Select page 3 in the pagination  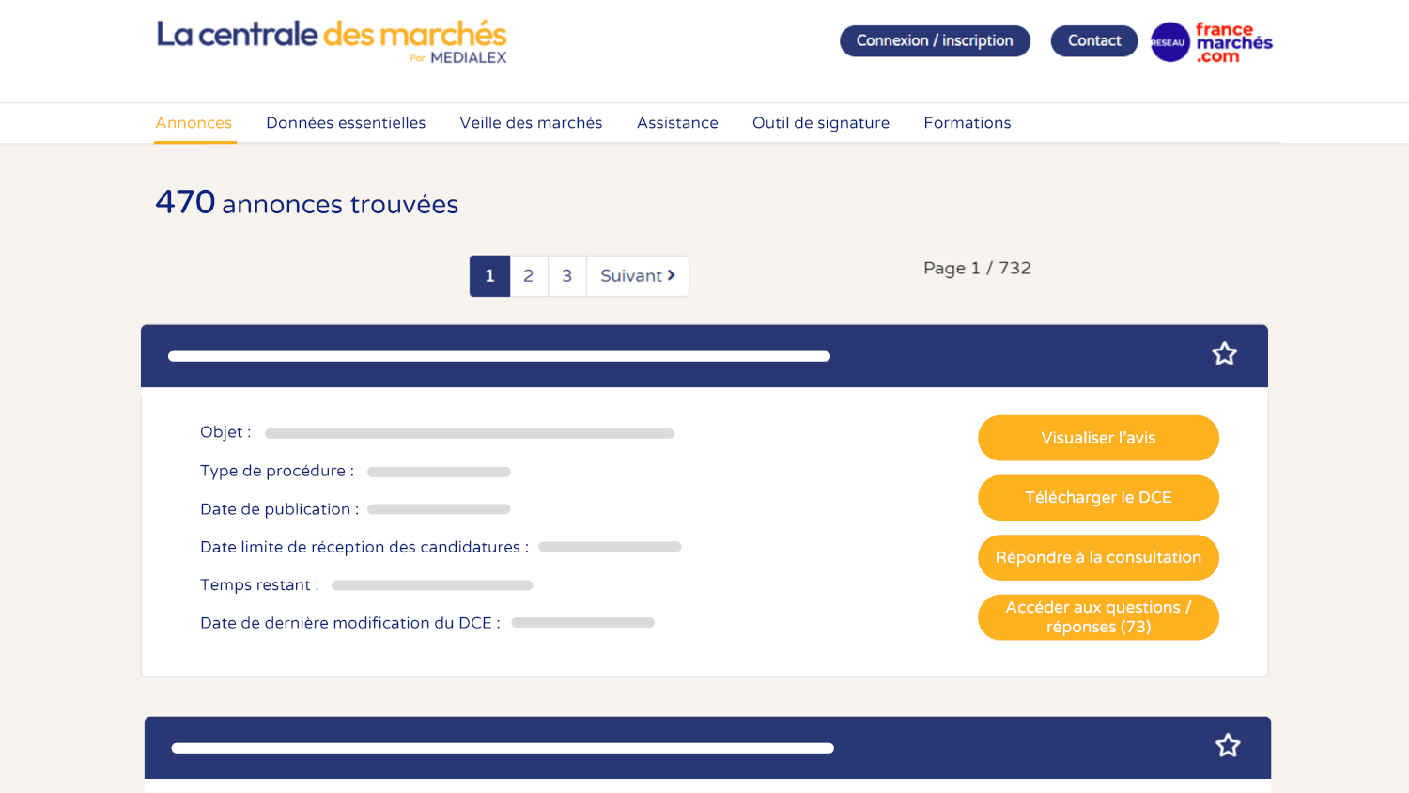tap(566, 275)
